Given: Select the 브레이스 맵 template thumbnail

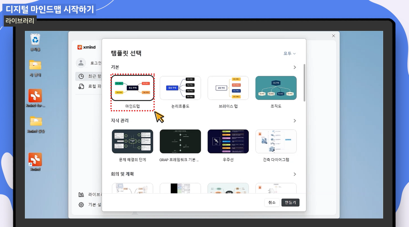Looking at the screenshot, I should click(228, 88).
